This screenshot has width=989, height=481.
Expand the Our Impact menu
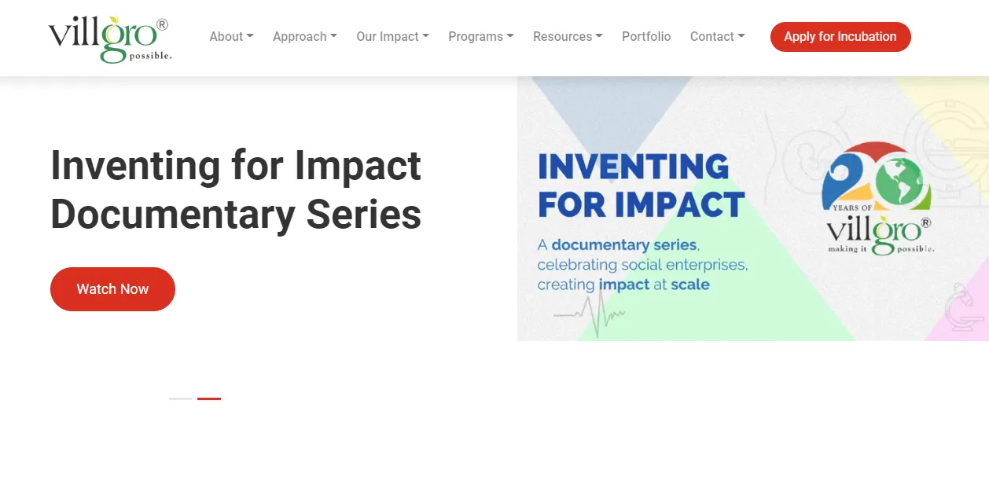pyautogui.click(x=392, y=37)
